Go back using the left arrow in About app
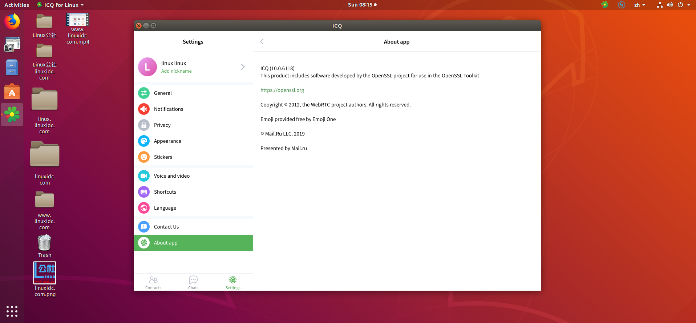The height and width of the screenshot is (323, 696). coord(262,41)
